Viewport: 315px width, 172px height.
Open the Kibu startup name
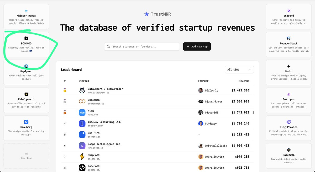[91, 111]
